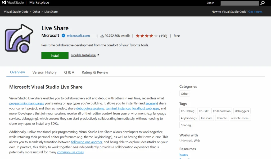Open the Issues resource link
This screenshot has width=271, height=159.
184,155
